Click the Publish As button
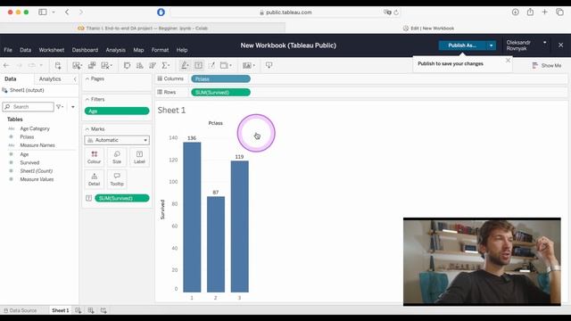Image resolution: width=571 pixels, height=321 pixels. point(462,45)
